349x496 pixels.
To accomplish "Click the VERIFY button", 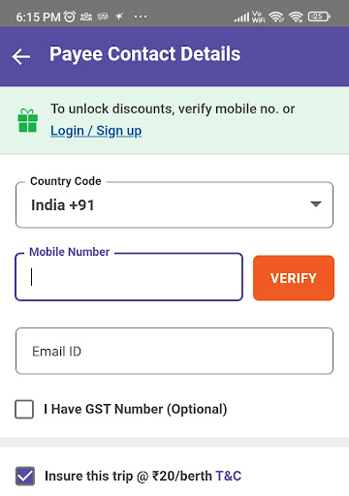I will click(294, 278).
